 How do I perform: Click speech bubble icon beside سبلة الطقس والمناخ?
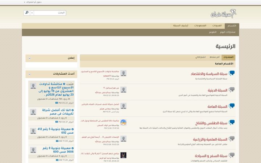[x=232, y=122]
